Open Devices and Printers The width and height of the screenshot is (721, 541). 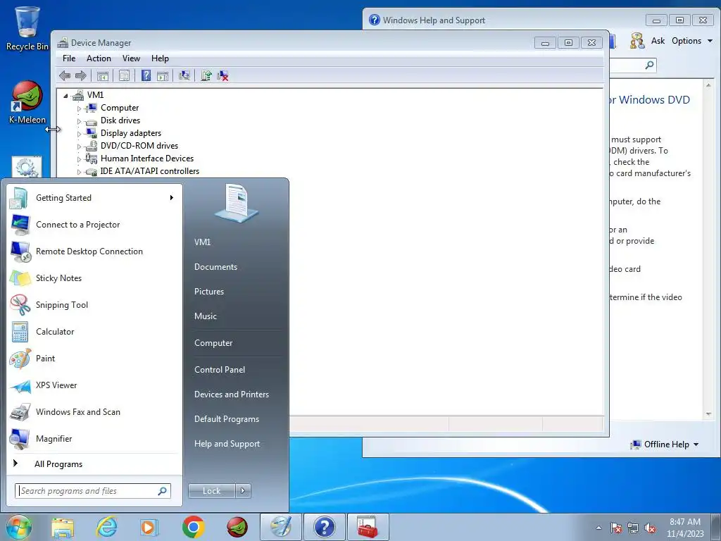(231, 394)
